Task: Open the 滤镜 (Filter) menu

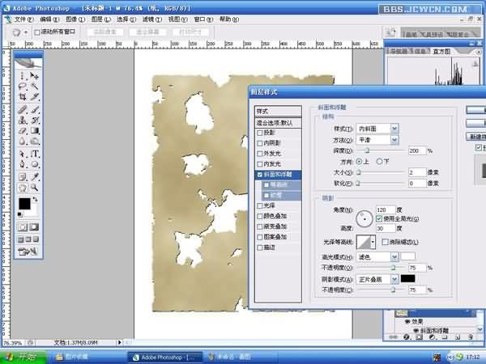Action: (x=152, y=19)
